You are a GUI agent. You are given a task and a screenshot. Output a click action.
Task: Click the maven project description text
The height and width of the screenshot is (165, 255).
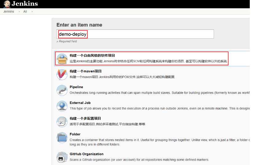pyautogui.click(x=122, y=77)
